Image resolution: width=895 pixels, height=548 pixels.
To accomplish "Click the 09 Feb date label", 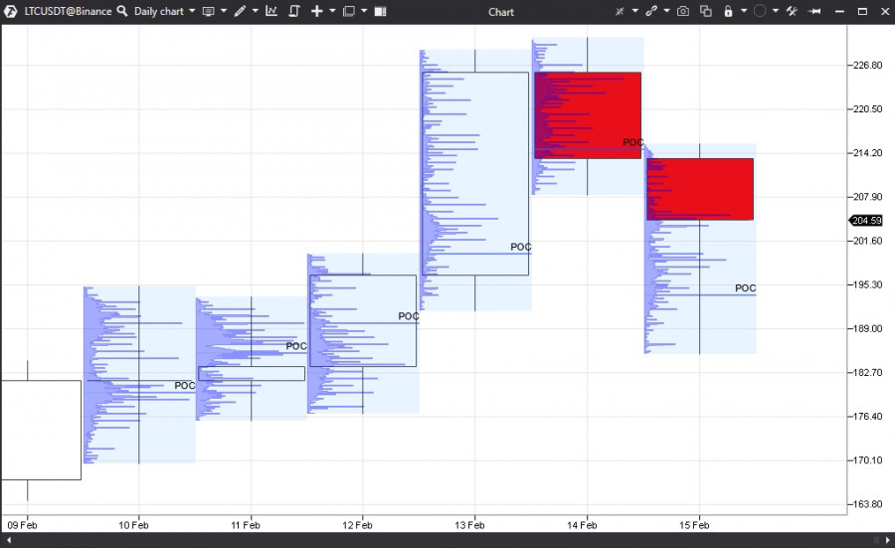I will coord(22,525).
